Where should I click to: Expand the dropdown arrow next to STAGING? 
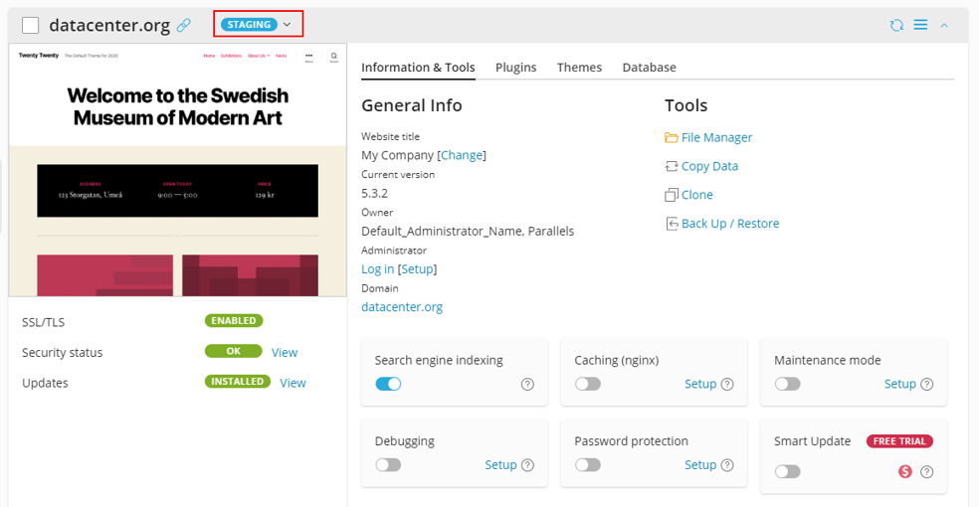point(288,25)
